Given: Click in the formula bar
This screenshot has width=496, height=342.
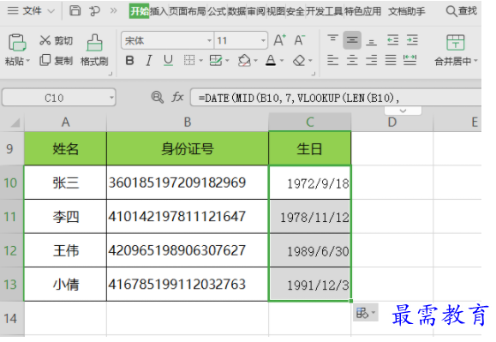Looking at the screenshot, I should click(336, 98).
